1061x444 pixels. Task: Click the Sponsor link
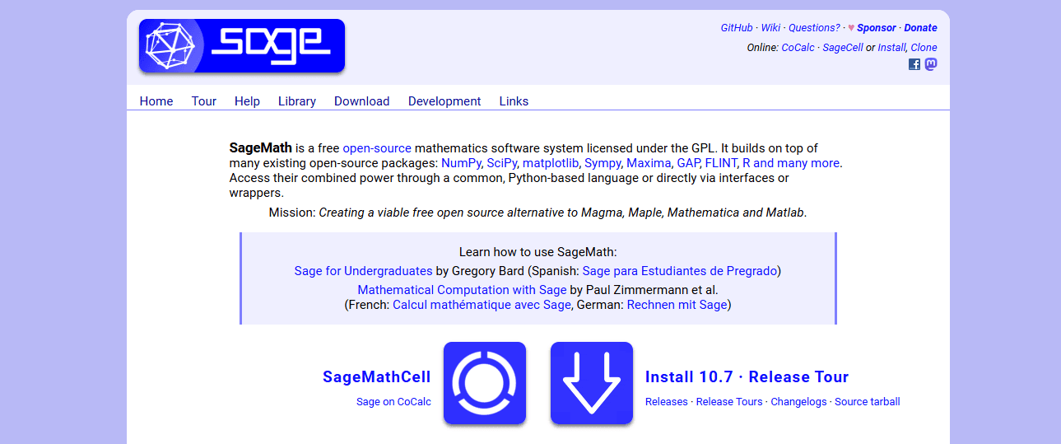point(877,28)
